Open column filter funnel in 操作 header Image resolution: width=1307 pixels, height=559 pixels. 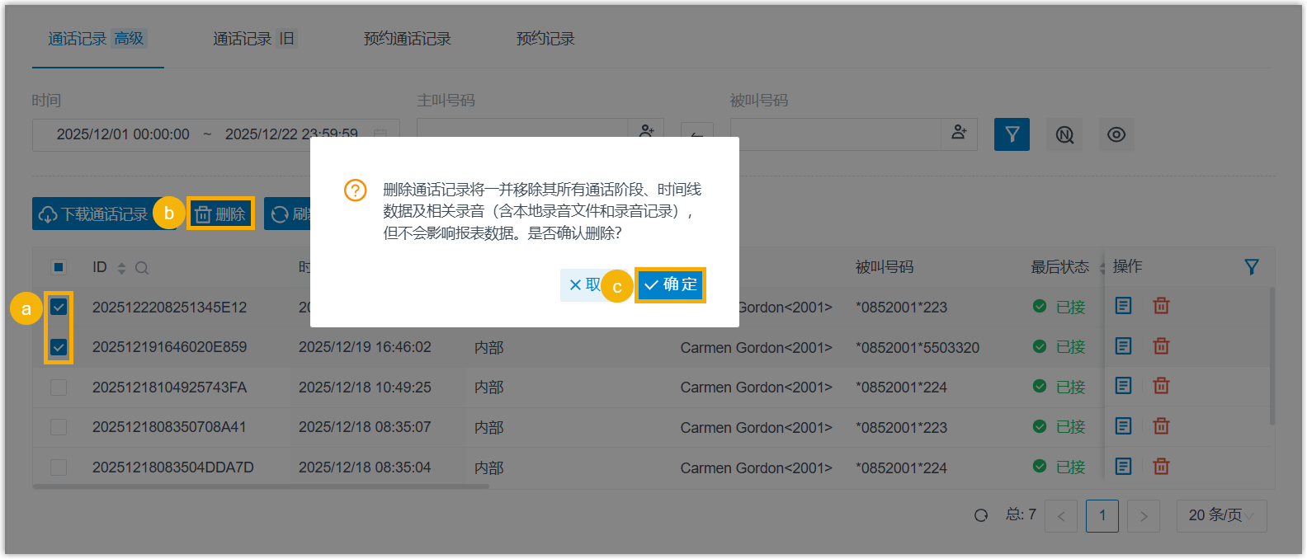[1251, 267]
